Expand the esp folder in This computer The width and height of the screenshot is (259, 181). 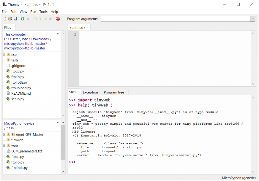4,55
